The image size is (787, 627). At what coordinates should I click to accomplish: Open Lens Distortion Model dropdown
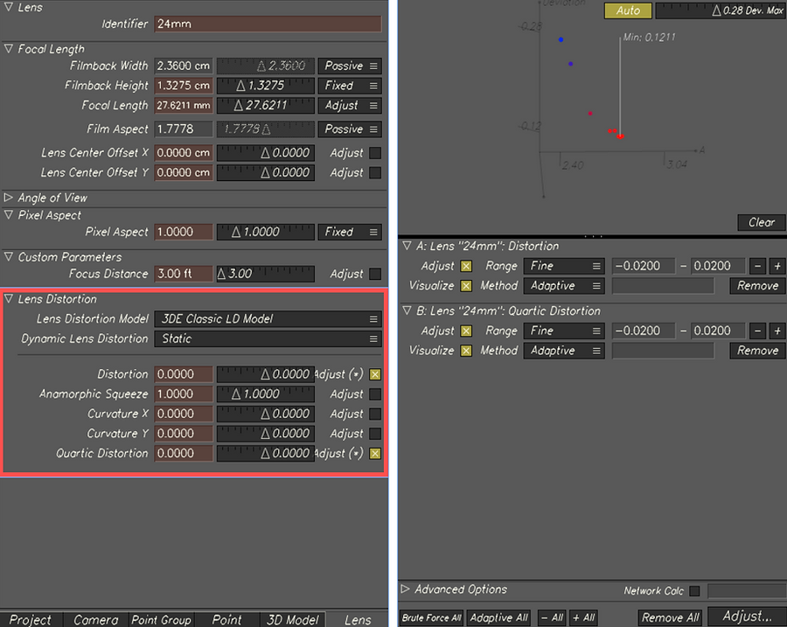click(x=268, y=319)
